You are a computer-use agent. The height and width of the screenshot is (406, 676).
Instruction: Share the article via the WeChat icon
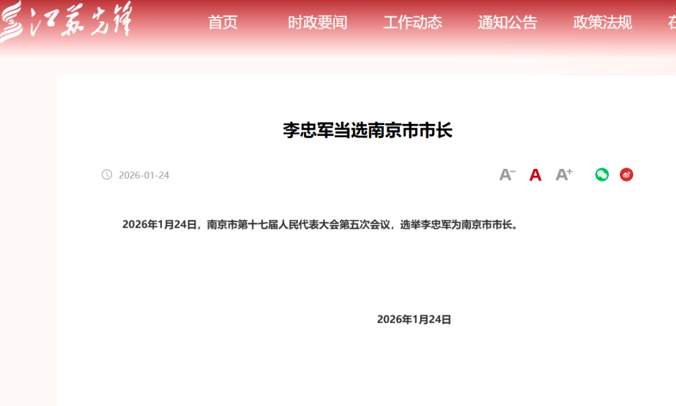[601, 175]
